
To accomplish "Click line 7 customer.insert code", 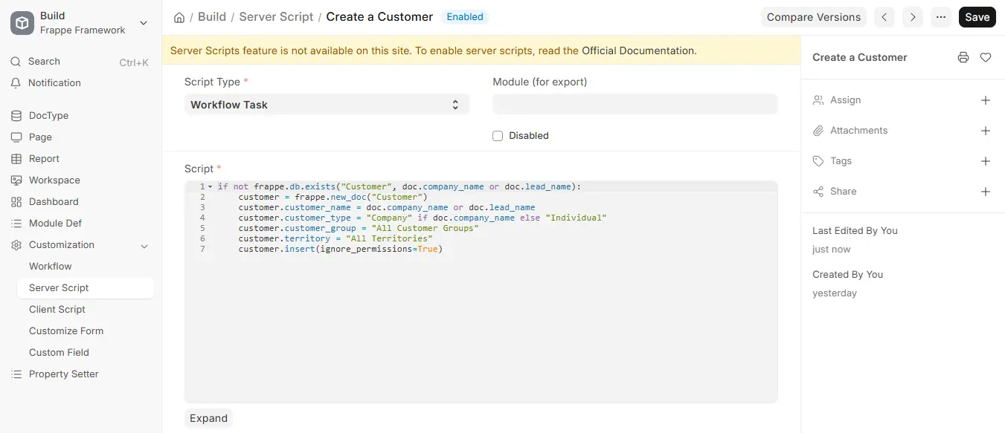I will point(340,250).
